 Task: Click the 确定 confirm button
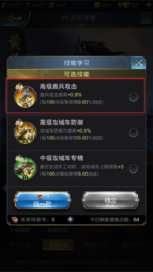[110, 200]
